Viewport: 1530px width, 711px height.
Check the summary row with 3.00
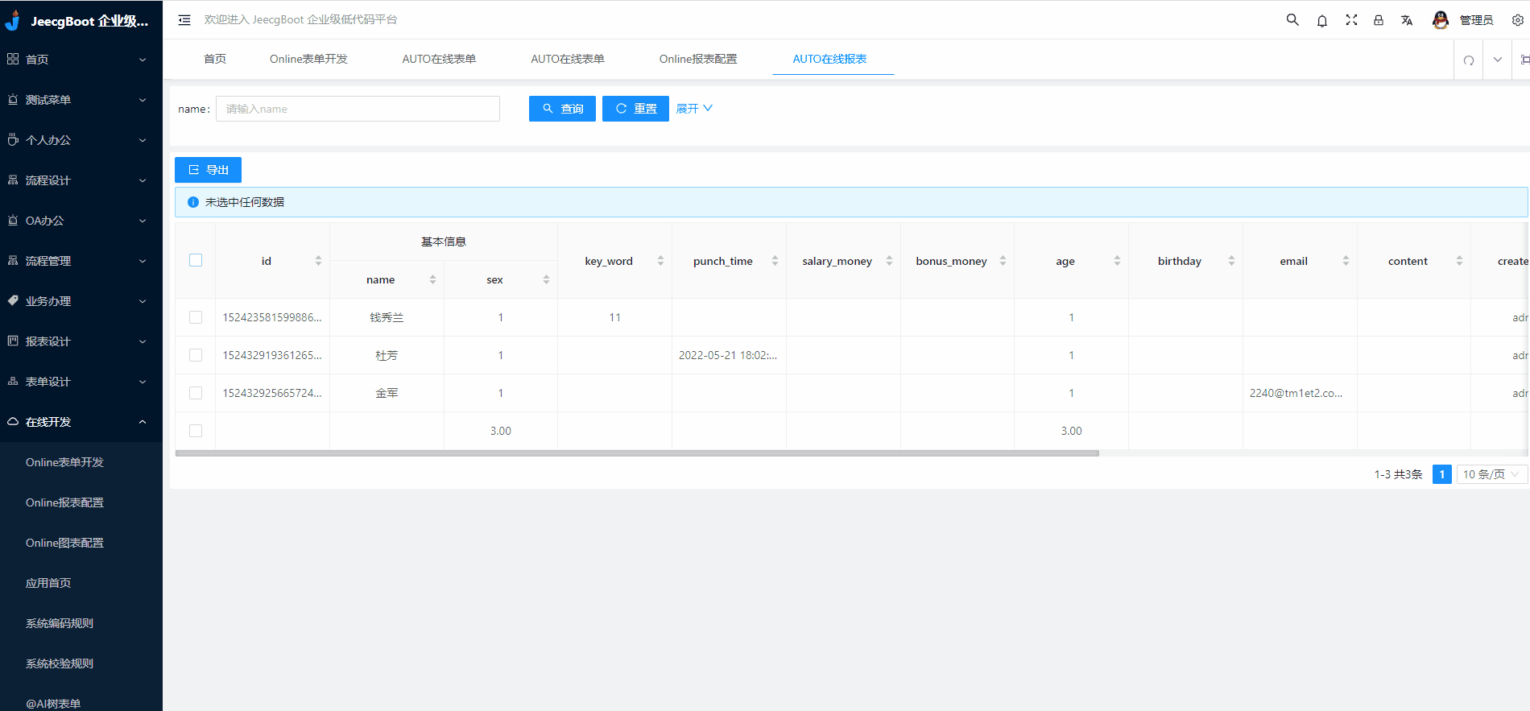click(196, 431)
